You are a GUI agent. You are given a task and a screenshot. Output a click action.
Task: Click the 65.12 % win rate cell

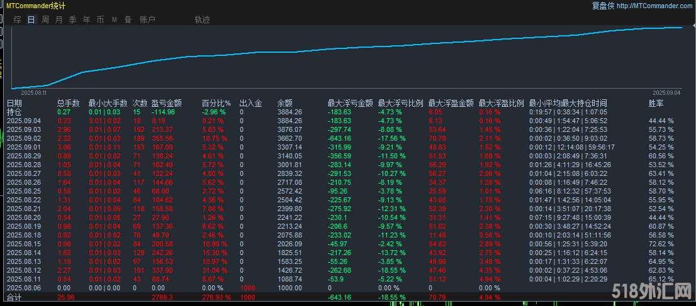661,280
